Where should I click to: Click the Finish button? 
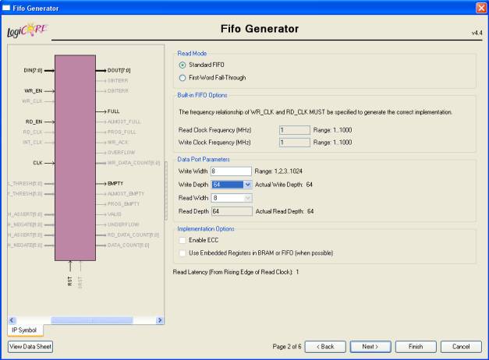pyautogui.click(x=416, y=347)
